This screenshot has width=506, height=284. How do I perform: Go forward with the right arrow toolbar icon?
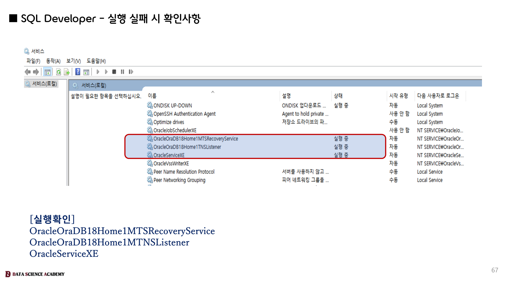pos(36,72)
